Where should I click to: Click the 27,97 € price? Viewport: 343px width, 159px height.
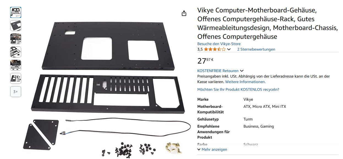click(x=205, y=61)
